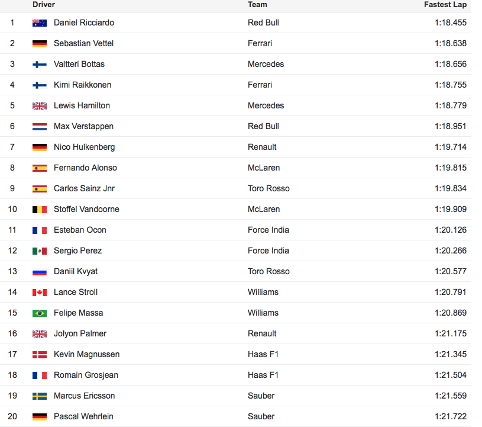Select Pascal Wehrlein's row at position 20
Viewport: 482px width, 427px height.
(235, 416)
